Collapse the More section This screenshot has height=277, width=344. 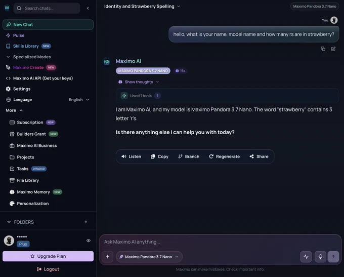click(14, 110)
